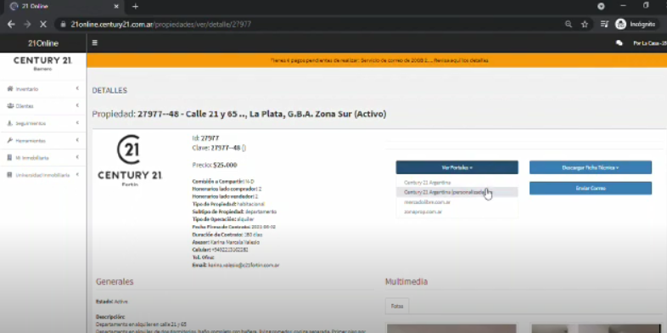Toggle the hamburger sidebar menu icon
Image resolution: width=667 pixels, height=333 pixels.
click(x=95, y=43)
